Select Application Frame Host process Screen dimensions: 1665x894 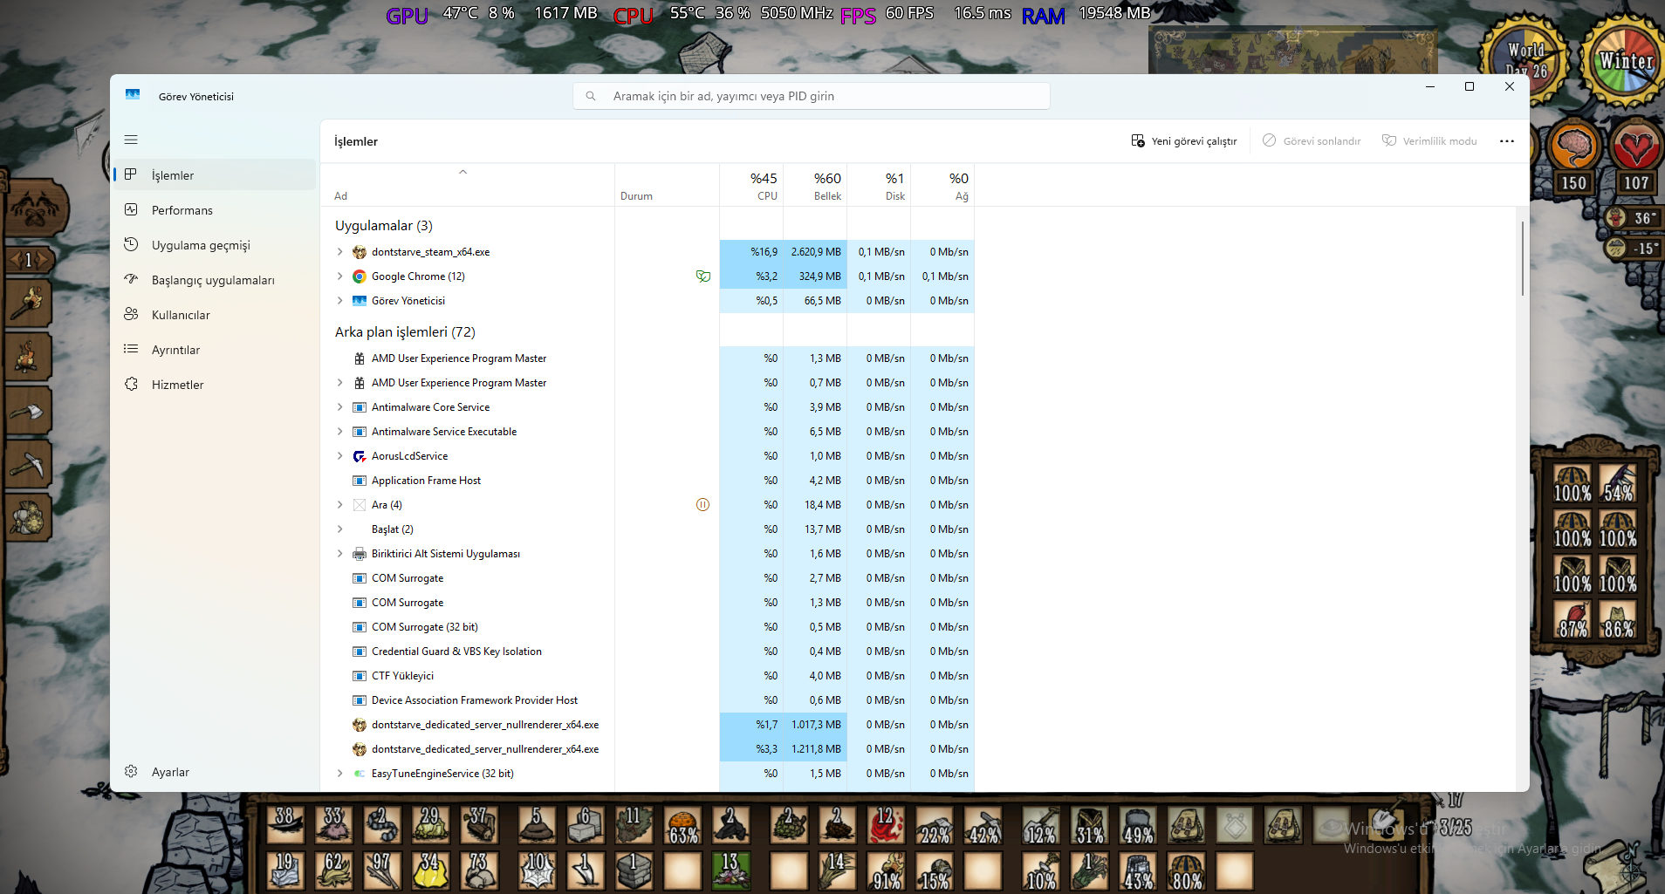(647, 481)
